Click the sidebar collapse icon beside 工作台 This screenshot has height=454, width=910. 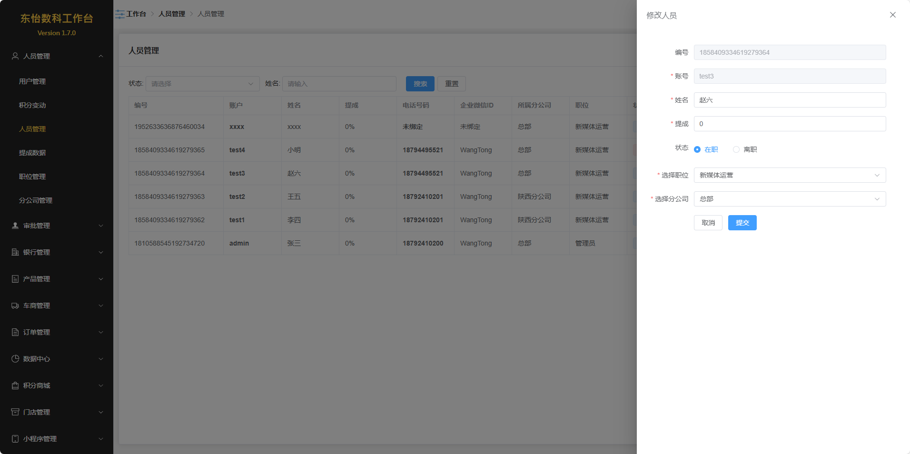pos(120,14)
